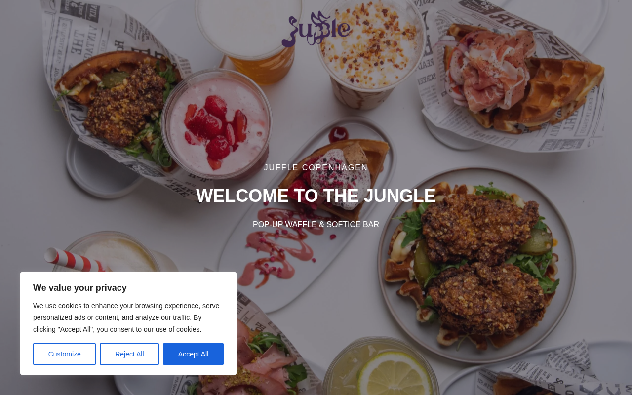Decline cookies with Reject All
The height and width of the screenshot is (395, 632).
pyautogui.click(x=129, y=354)
